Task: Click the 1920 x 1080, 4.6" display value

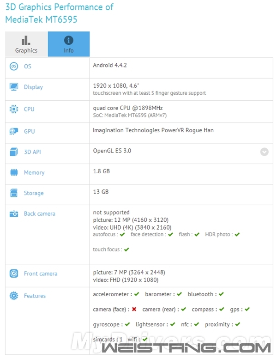Action: tap(116, 86)
